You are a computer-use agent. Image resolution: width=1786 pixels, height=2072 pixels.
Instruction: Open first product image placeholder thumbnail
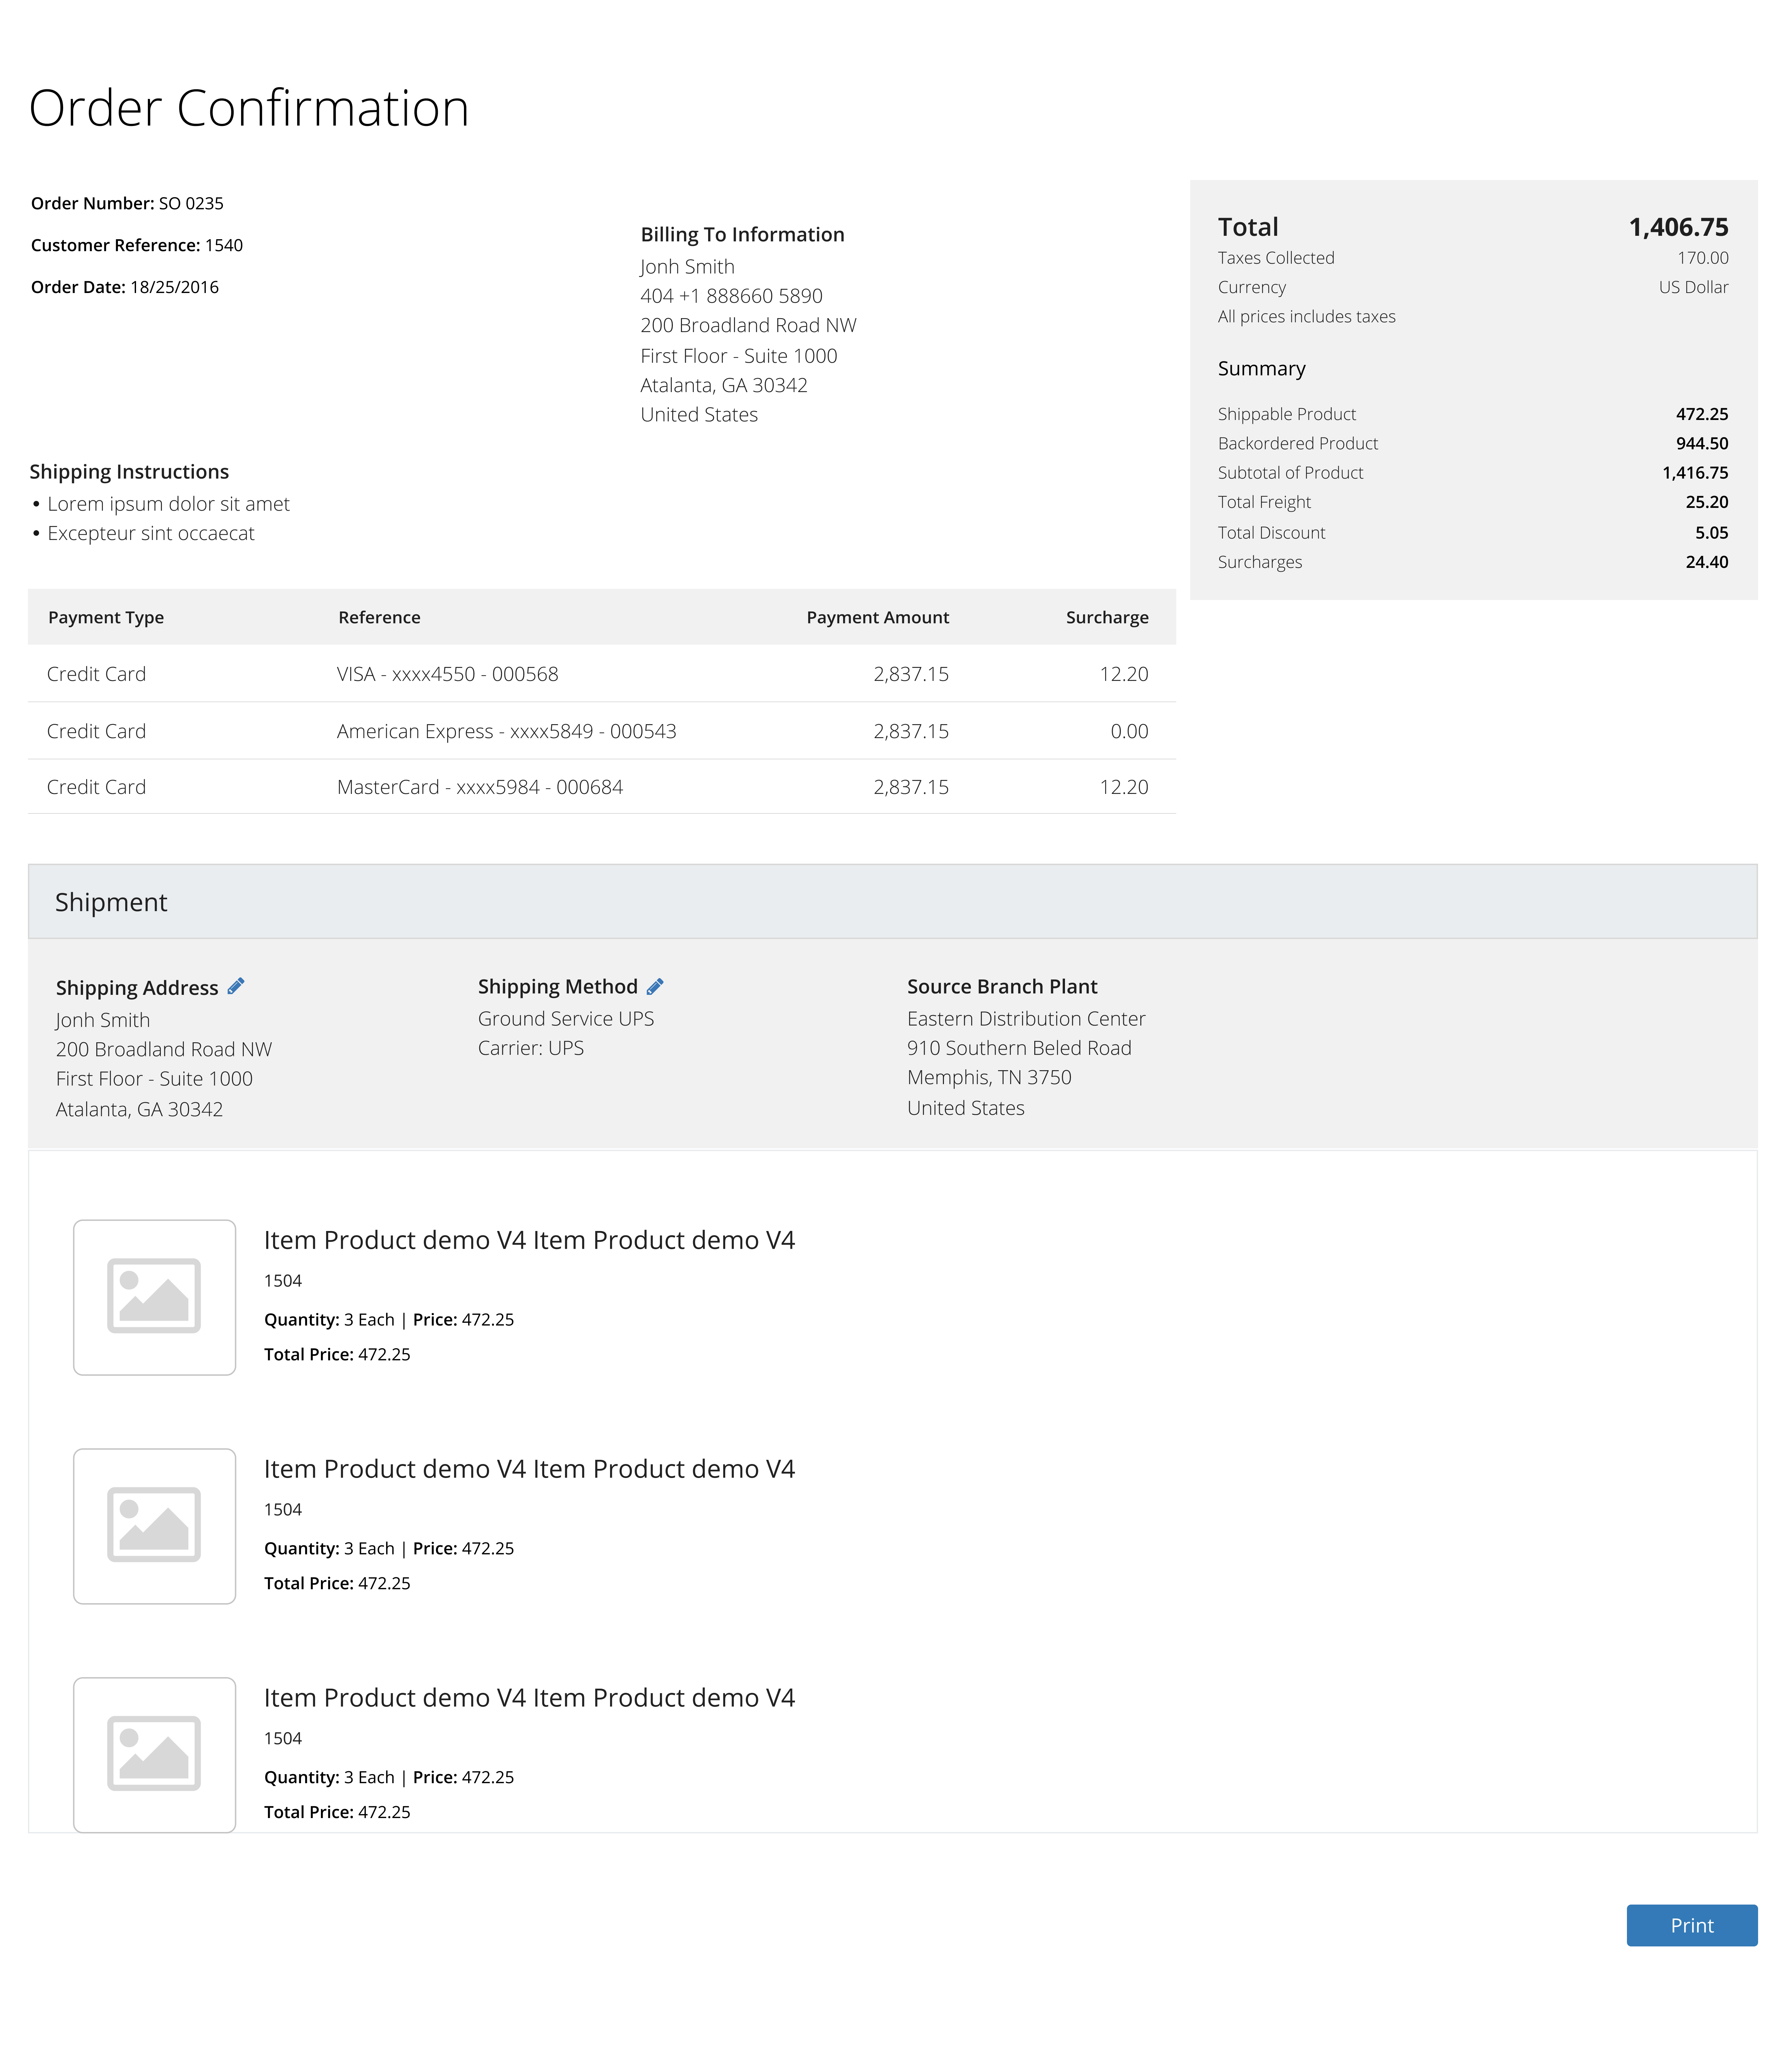pyautogui.click(x=154, y=1297)
